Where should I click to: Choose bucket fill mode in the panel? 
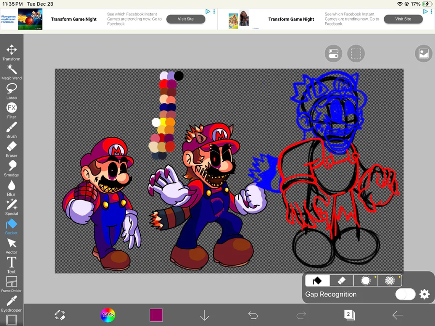point(317,281)
